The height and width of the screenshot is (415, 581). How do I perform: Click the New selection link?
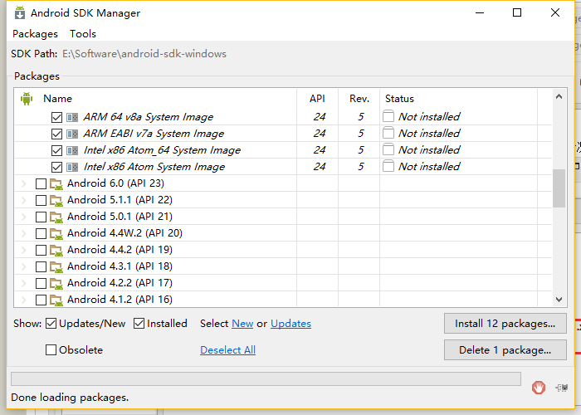click(242, 324)
